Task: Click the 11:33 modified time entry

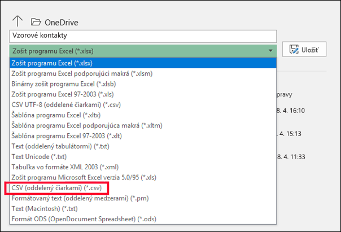Action: point(291,157)
